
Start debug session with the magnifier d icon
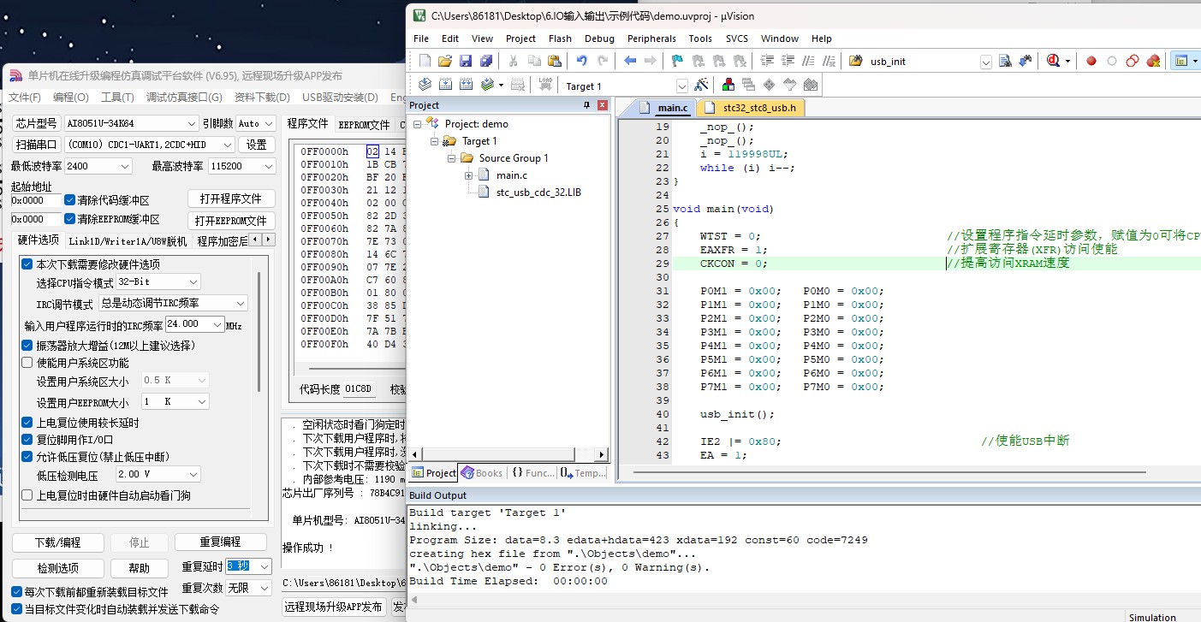click(x=1053, y=61)
